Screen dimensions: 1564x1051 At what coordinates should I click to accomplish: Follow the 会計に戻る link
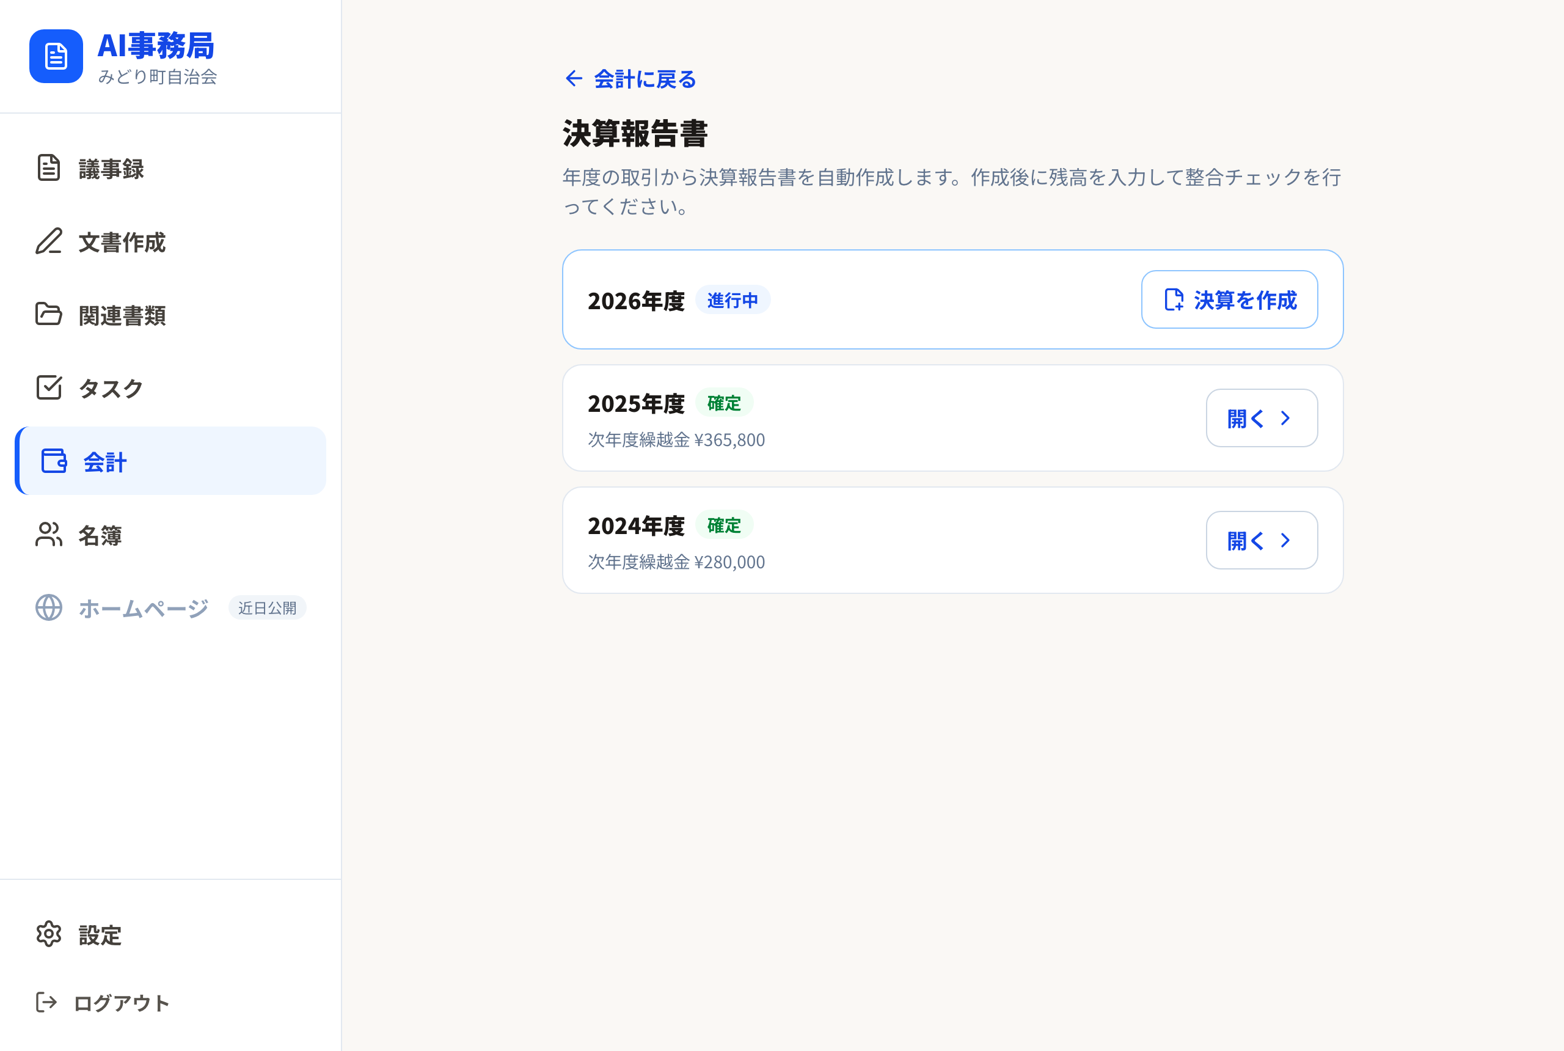point(630,78)
